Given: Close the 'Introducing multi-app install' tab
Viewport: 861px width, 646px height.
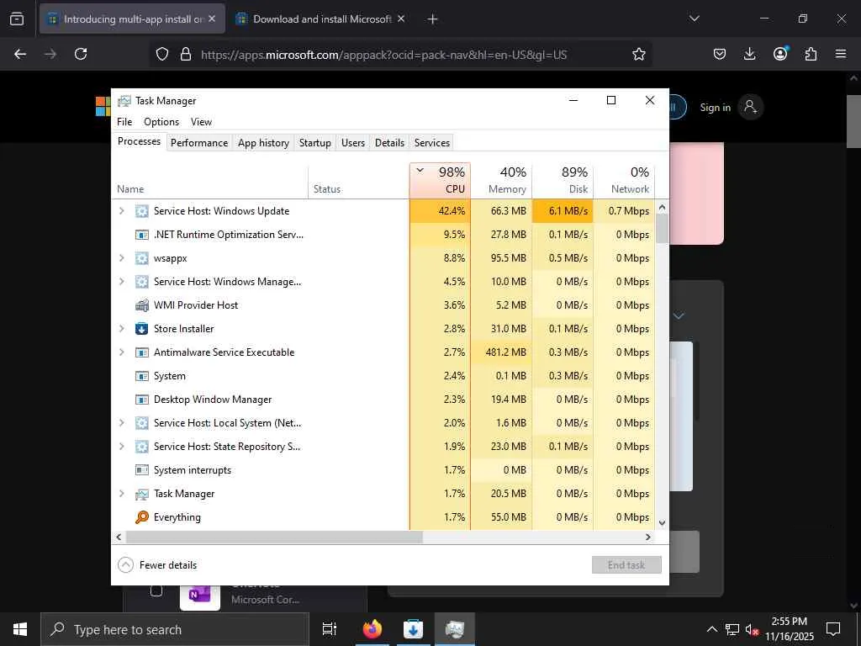Looking at the screenshot, I should (x=212, y=19).
